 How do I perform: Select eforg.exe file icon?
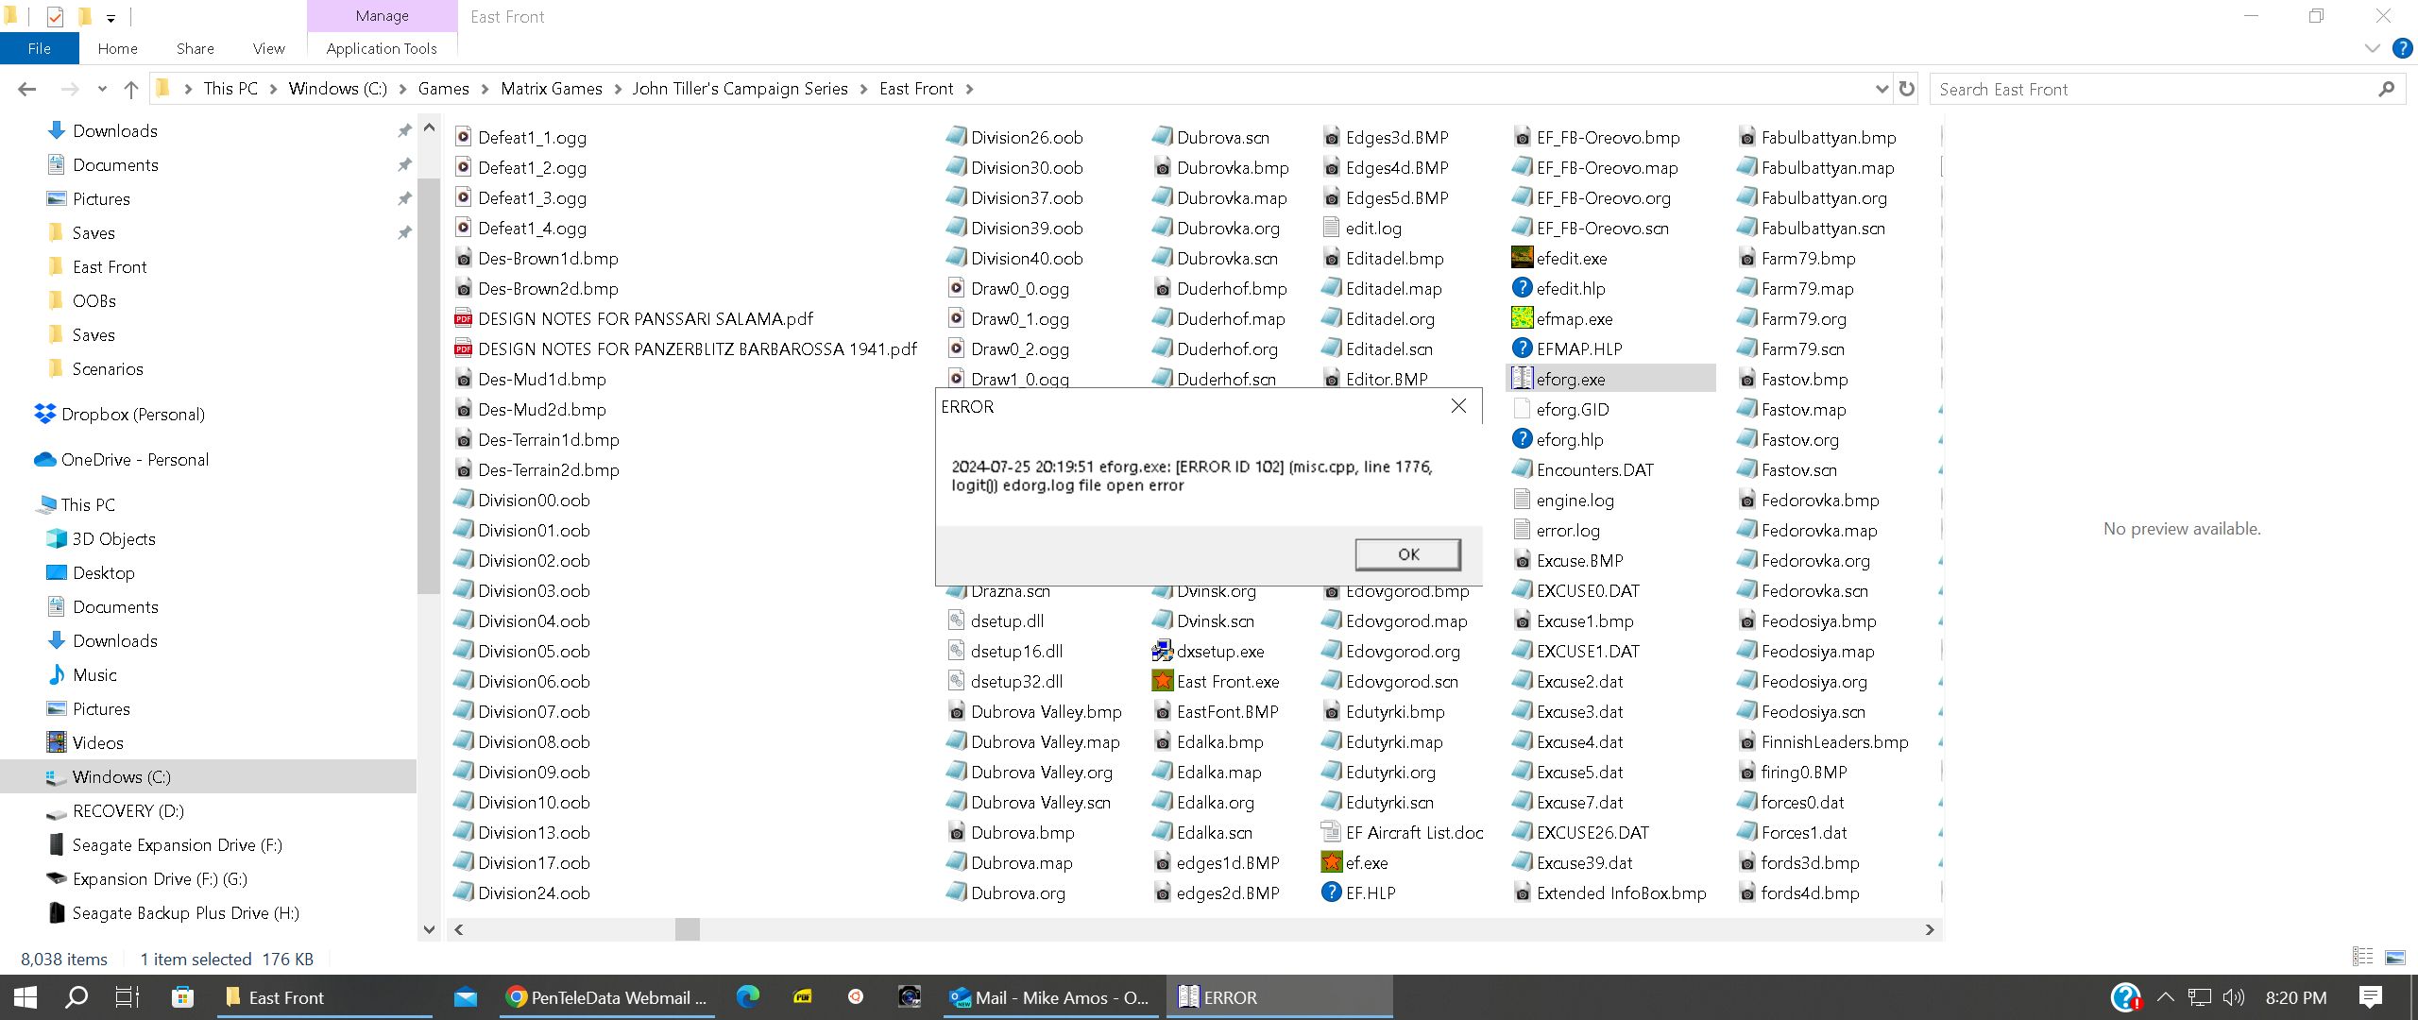1522,379
